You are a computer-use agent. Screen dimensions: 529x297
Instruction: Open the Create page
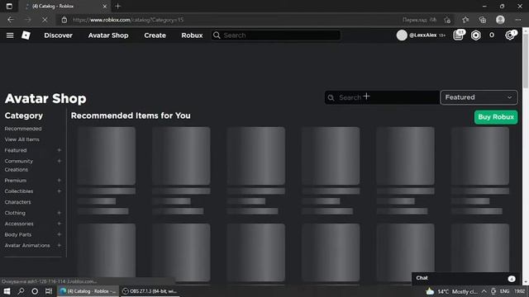[x=155, y=35]
